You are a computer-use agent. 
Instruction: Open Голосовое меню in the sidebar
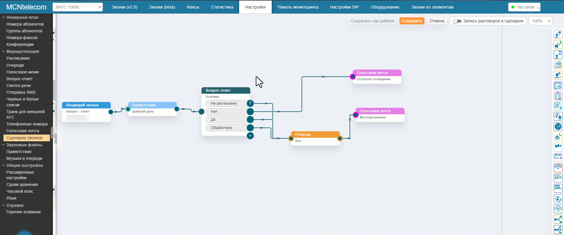[23, 72]
